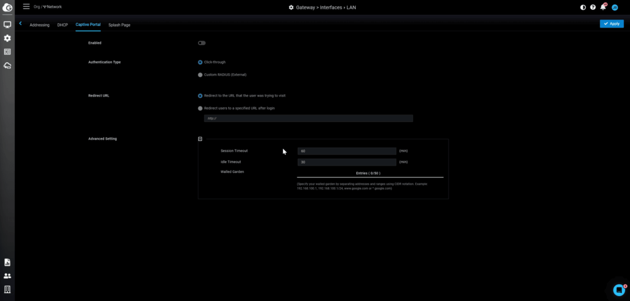Open the notifications bell
The height and width of the screenshot is (301, 630).
coord(603,7)
